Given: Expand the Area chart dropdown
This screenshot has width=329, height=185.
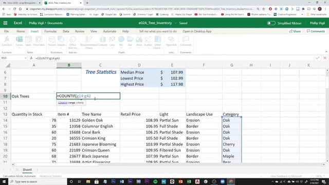Looking at the screenshot, I should pyautogui.click(x=139, y=48).
